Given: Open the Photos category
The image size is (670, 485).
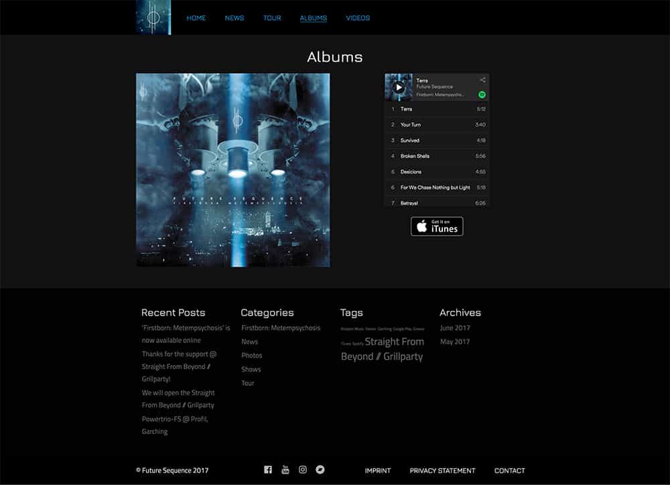Looking at the screenshot, I should 252,355.
